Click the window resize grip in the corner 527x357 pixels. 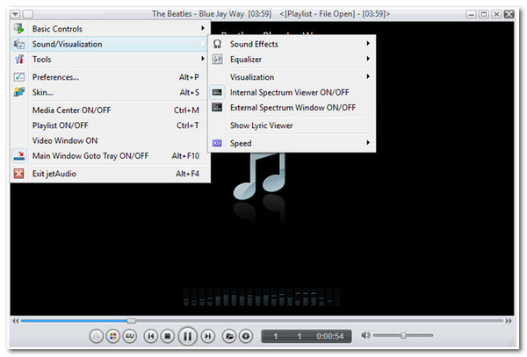click(511, 343)
